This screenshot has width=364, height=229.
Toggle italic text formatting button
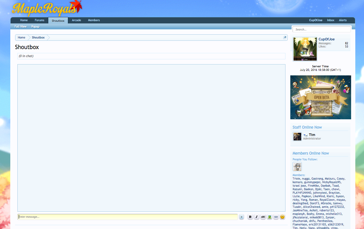pos(257,217)
